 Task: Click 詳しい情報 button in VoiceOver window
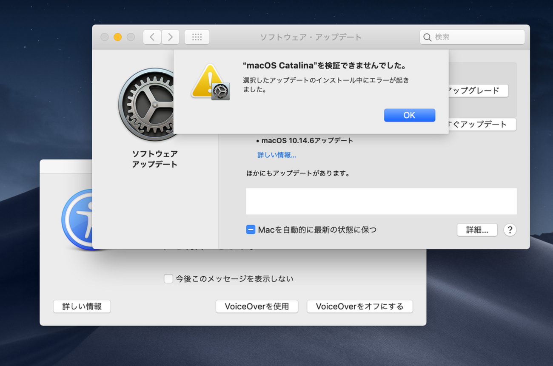(82, 306)
